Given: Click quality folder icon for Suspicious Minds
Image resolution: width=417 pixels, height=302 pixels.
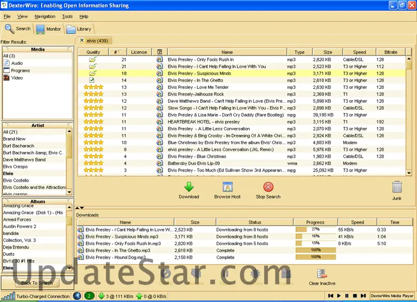Looking at the screenshot, I should pos(93,73).
